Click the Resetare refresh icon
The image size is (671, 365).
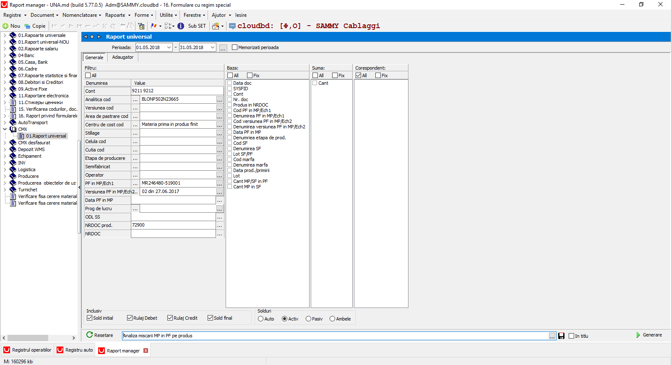coord(89,335)
